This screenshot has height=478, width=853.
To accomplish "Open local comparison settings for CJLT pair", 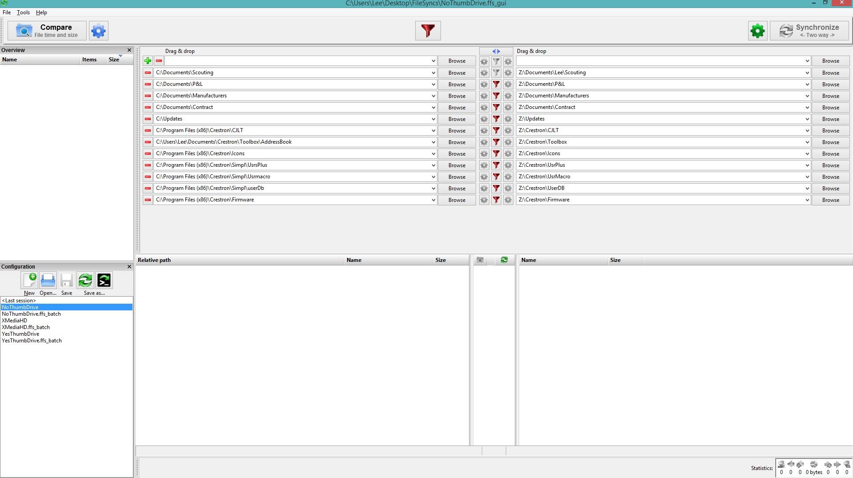I will (484, 130).
